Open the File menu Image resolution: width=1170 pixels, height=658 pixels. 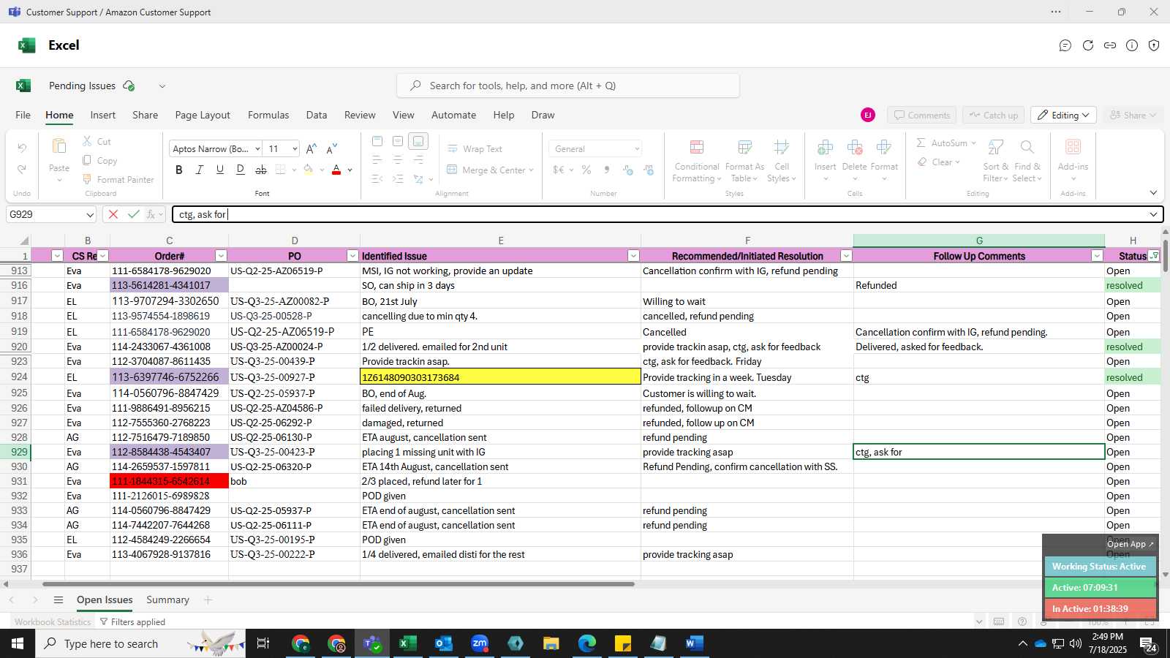coord(23,115)
